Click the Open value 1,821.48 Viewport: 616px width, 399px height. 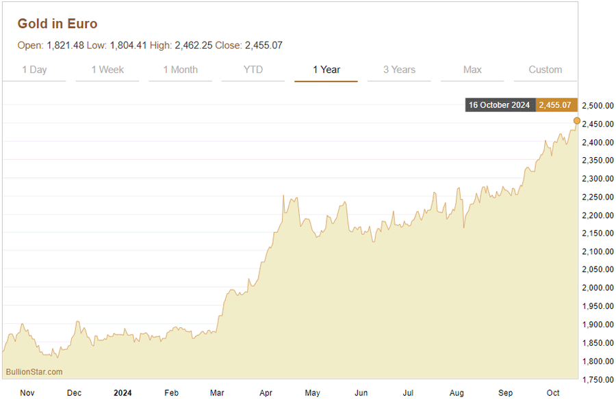point(65,46)
